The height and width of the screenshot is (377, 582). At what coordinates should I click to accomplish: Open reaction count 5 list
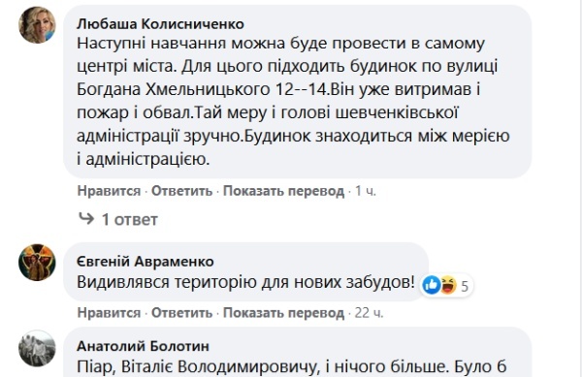point(465,286)
